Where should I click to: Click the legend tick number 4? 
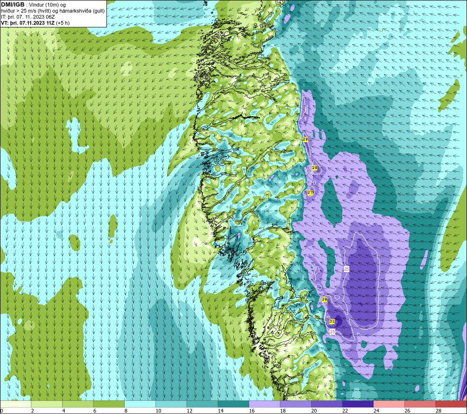[64, 411]
